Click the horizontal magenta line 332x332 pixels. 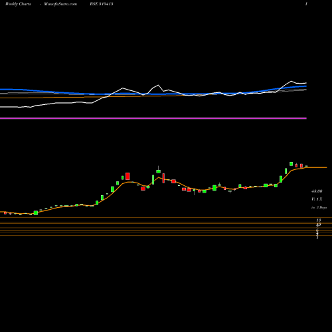click(x=153, y=118)
